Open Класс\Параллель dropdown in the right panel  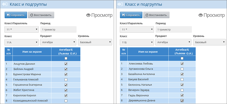pyautogui.click(x=137, y=29)
